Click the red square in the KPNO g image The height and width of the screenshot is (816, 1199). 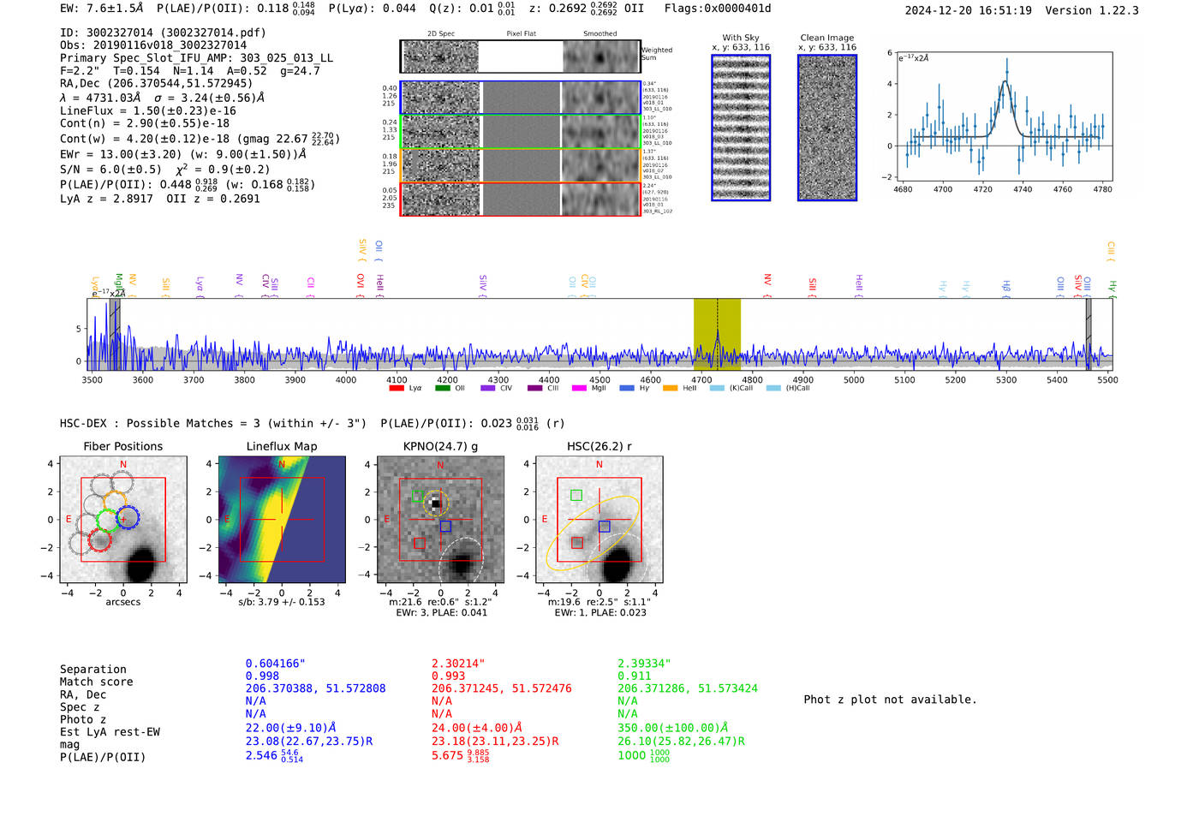pyautogui.click(x=419, y=543)
